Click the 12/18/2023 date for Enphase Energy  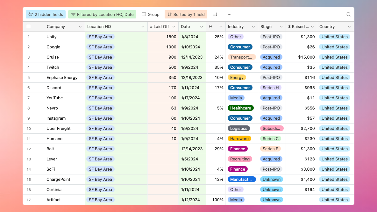pos(192,77)
